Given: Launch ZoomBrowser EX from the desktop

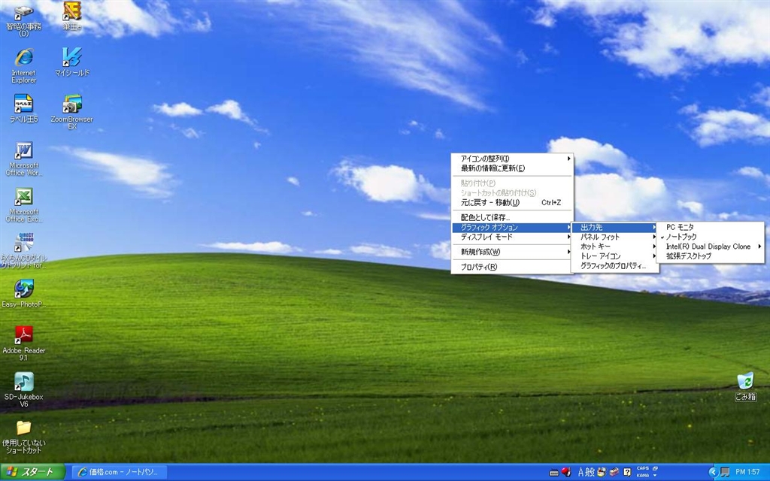Looking at the screenshot, I should [72, 112].
